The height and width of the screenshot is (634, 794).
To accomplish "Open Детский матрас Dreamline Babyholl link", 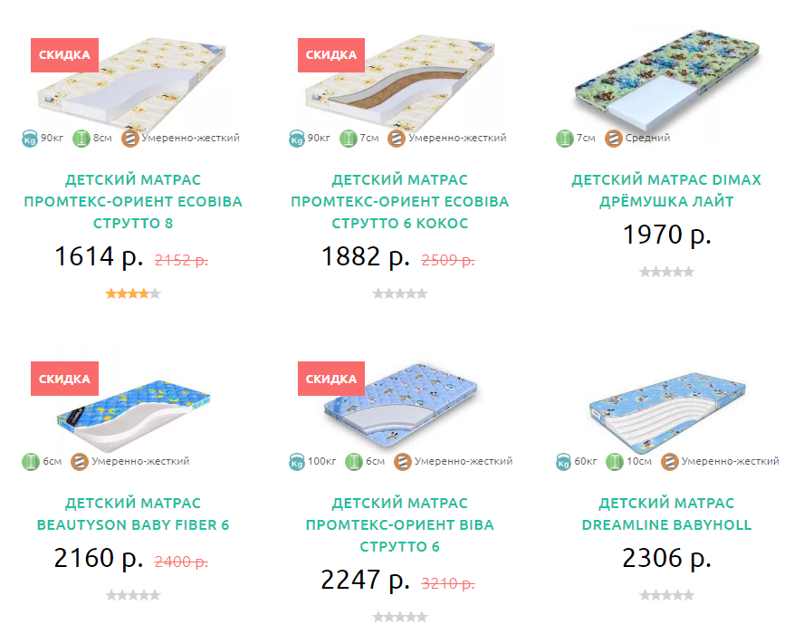I will click(x=666, y=514).
